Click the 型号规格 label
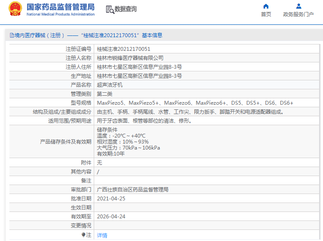323x241 pixels. click(x=81, y=103)
